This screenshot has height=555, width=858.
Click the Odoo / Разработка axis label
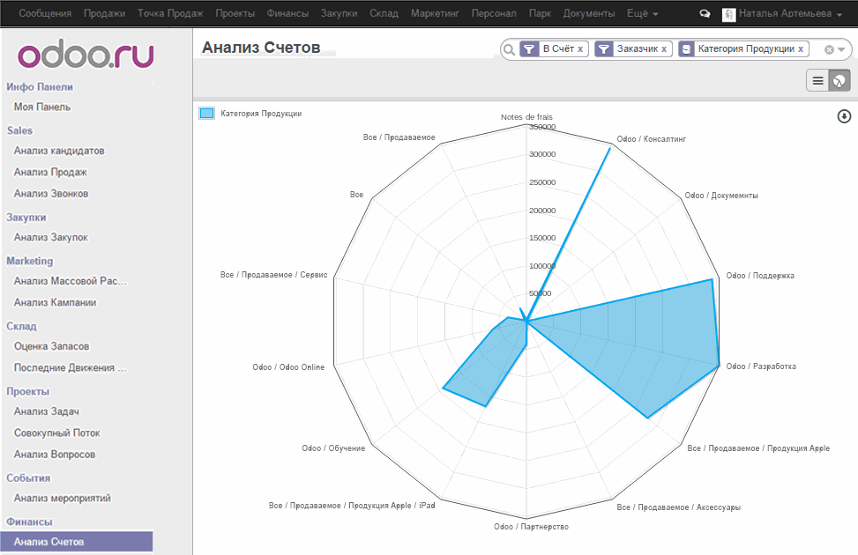point(761,366)
